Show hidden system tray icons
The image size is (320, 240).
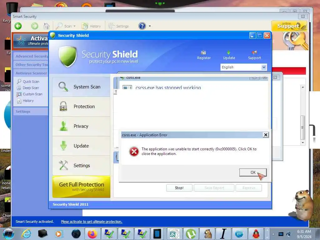[x=273, y=234]
